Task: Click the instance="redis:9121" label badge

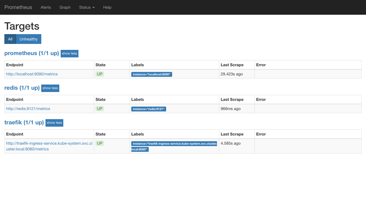Action: 149,109
